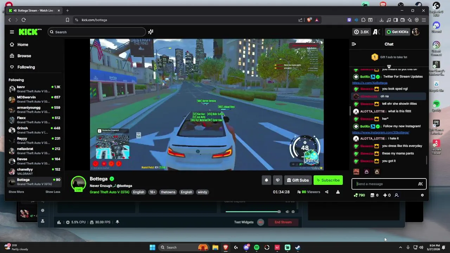
Task: Open the Brave main menu
Action: coord(424,20)
